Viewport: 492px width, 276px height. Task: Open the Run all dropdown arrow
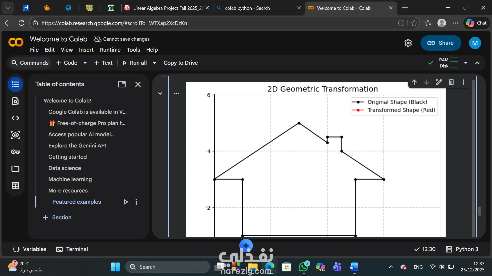pyautogui.click(x=155, y=63)
